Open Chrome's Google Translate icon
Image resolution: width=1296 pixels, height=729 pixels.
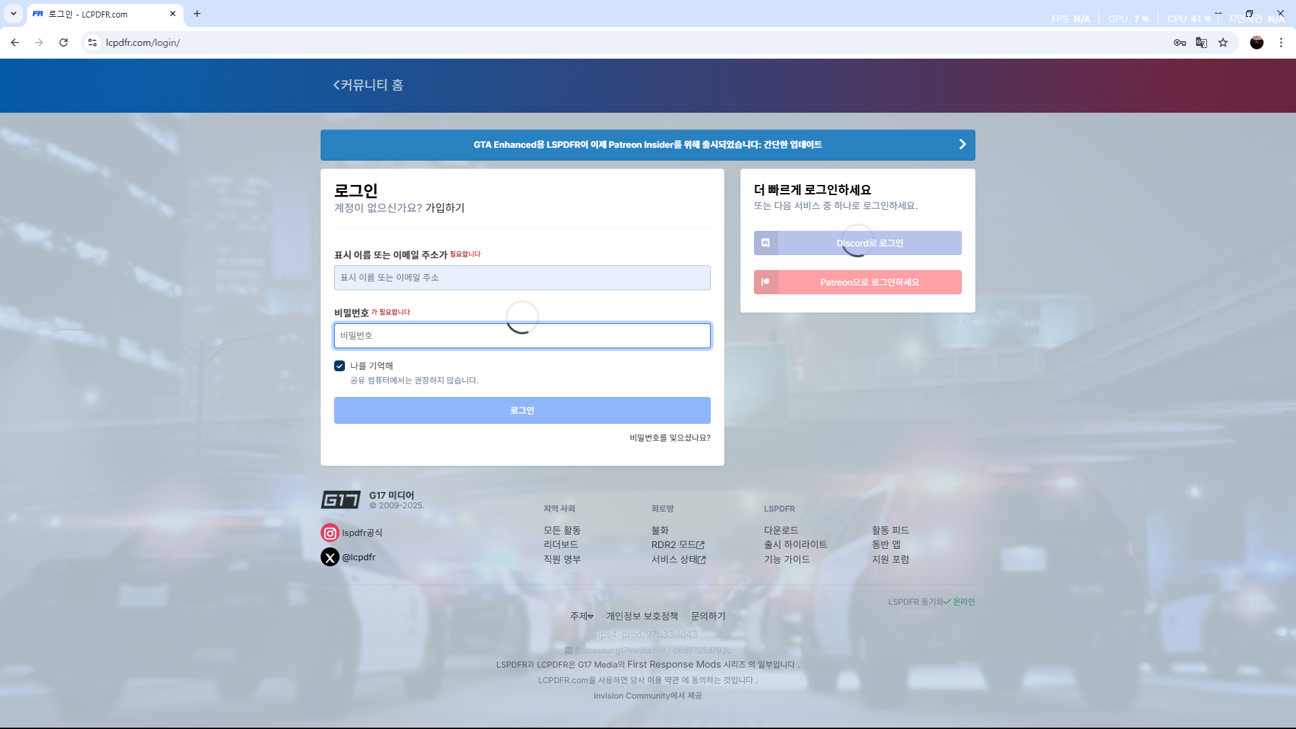coord(1201,43)
